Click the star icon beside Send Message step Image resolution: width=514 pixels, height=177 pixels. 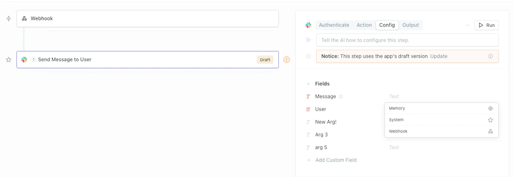point(9,60)
